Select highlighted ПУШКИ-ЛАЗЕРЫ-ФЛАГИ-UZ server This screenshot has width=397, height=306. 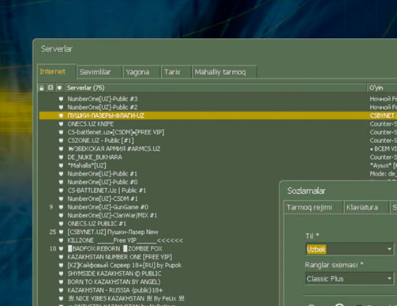pyautogui.click(x=106, y=115)
